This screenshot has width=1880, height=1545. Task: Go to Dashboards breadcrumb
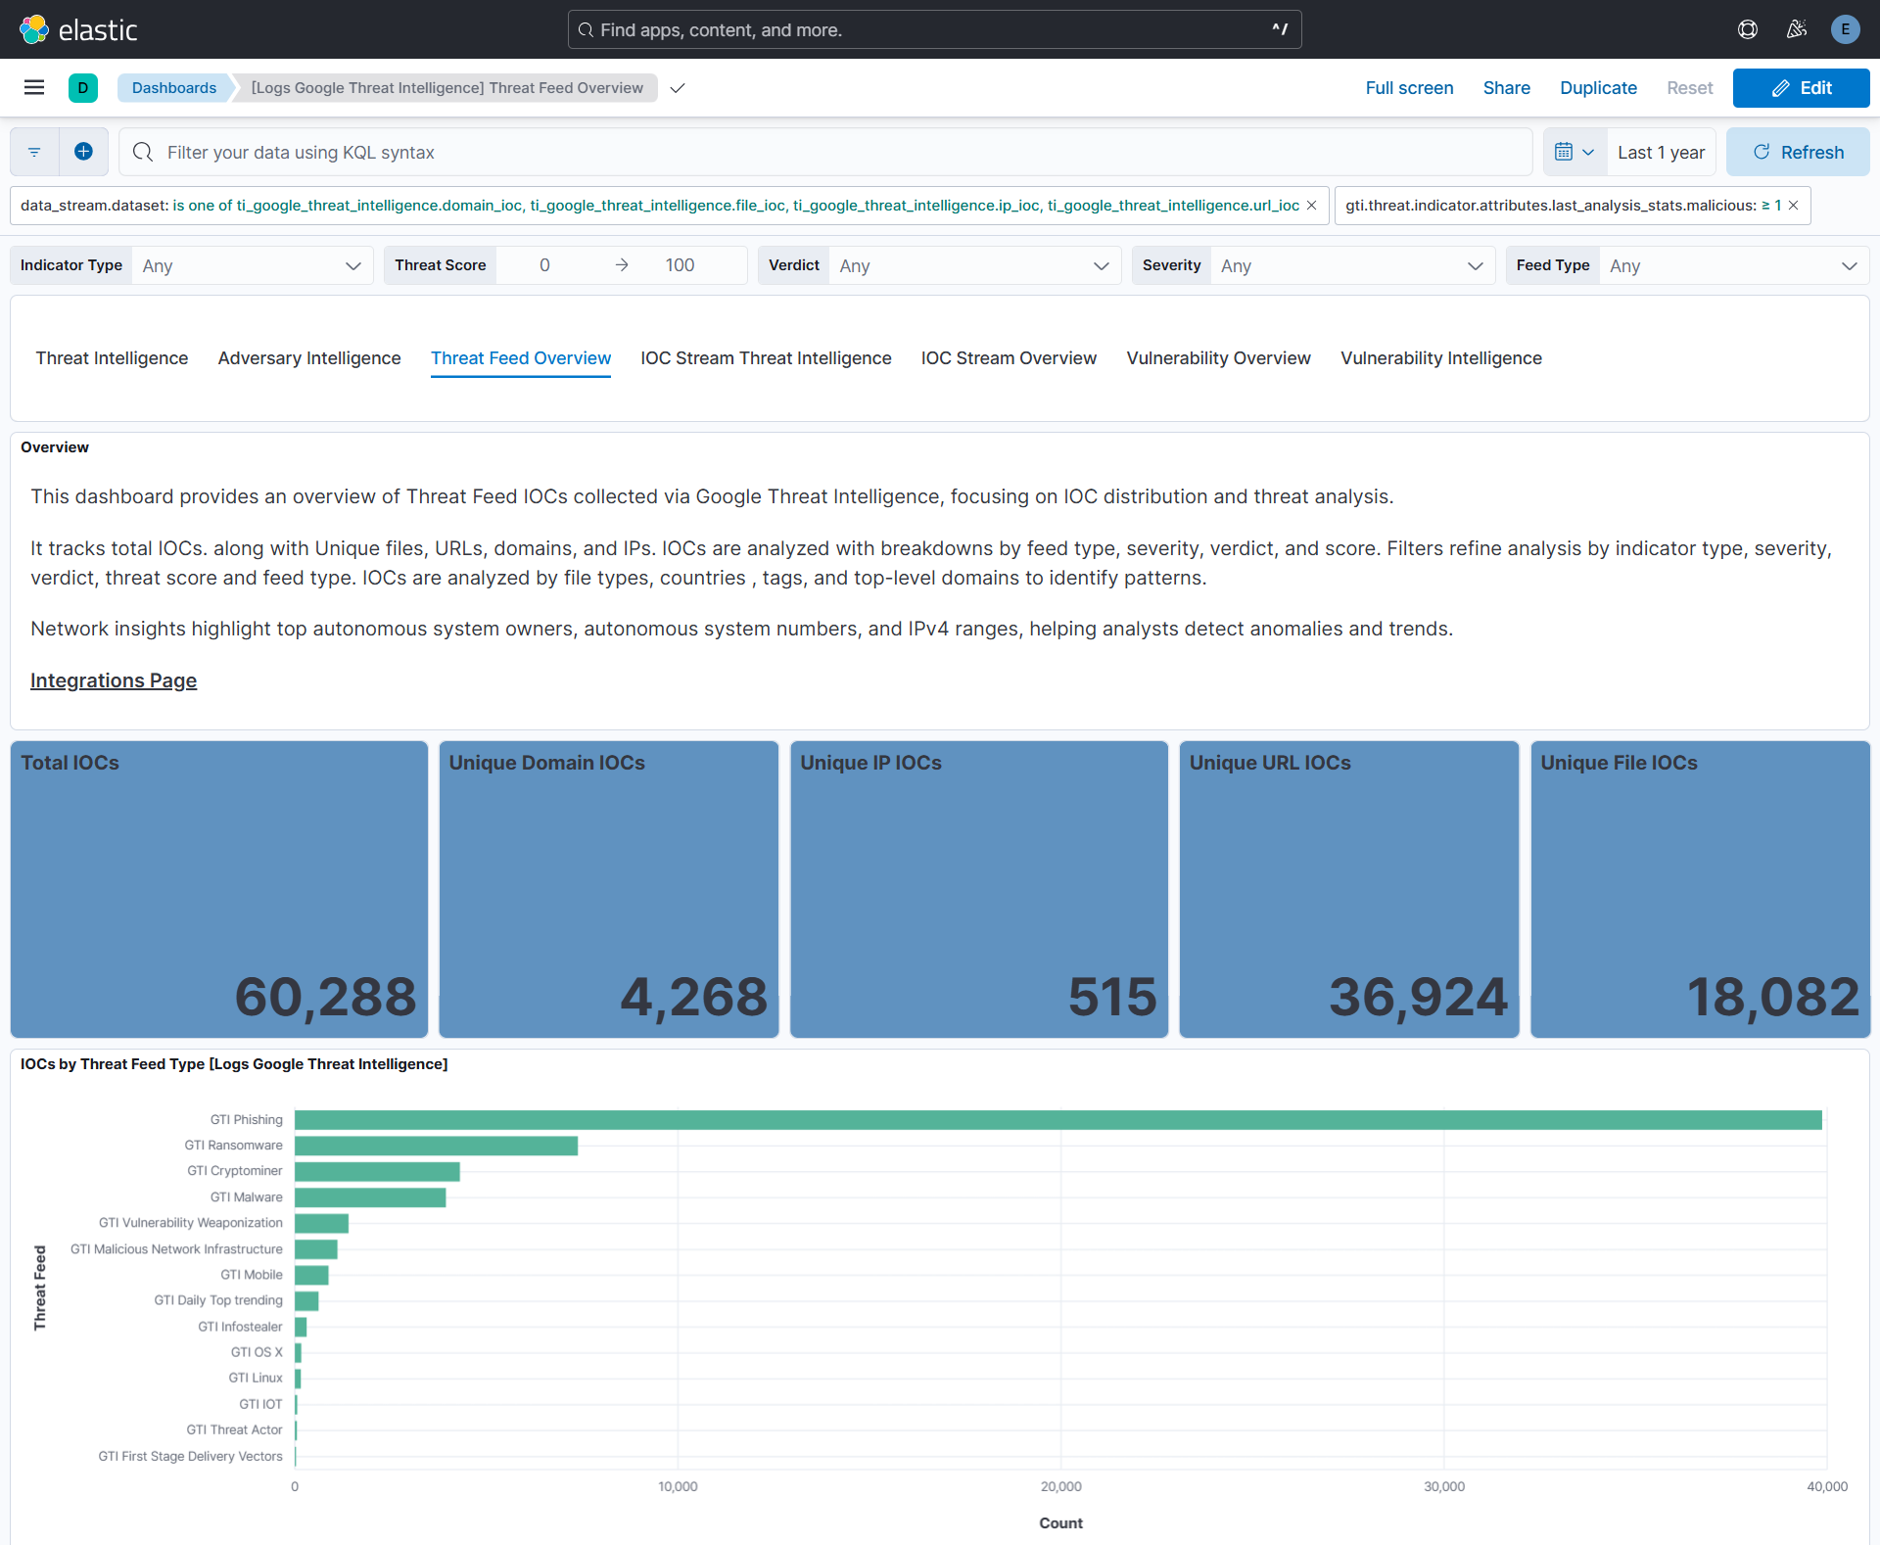[x=174, y=88]
